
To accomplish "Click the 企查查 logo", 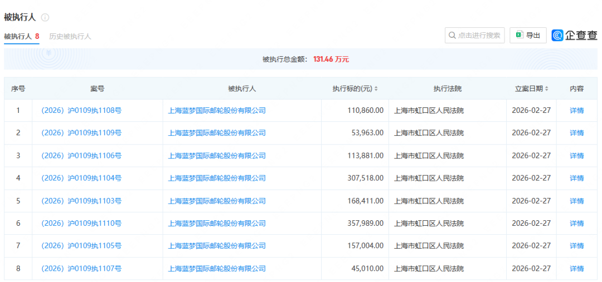I will (x=574, y=35).
